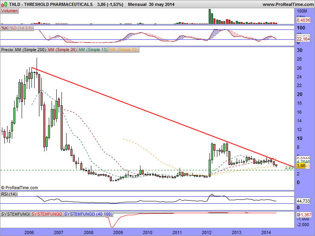
Task: Select 2010 on the time axis
Action: point(148,232)
